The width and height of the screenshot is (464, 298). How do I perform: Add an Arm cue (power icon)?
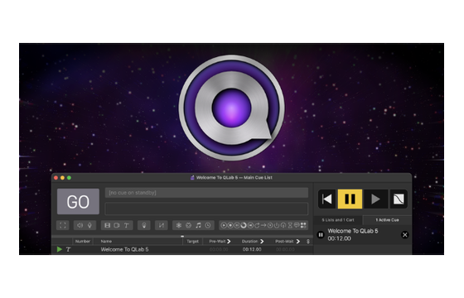pos(277,225)
